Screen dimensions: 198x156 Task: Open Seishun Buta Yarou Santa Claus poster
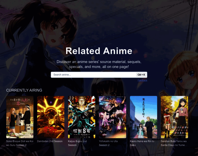[175, 117]
